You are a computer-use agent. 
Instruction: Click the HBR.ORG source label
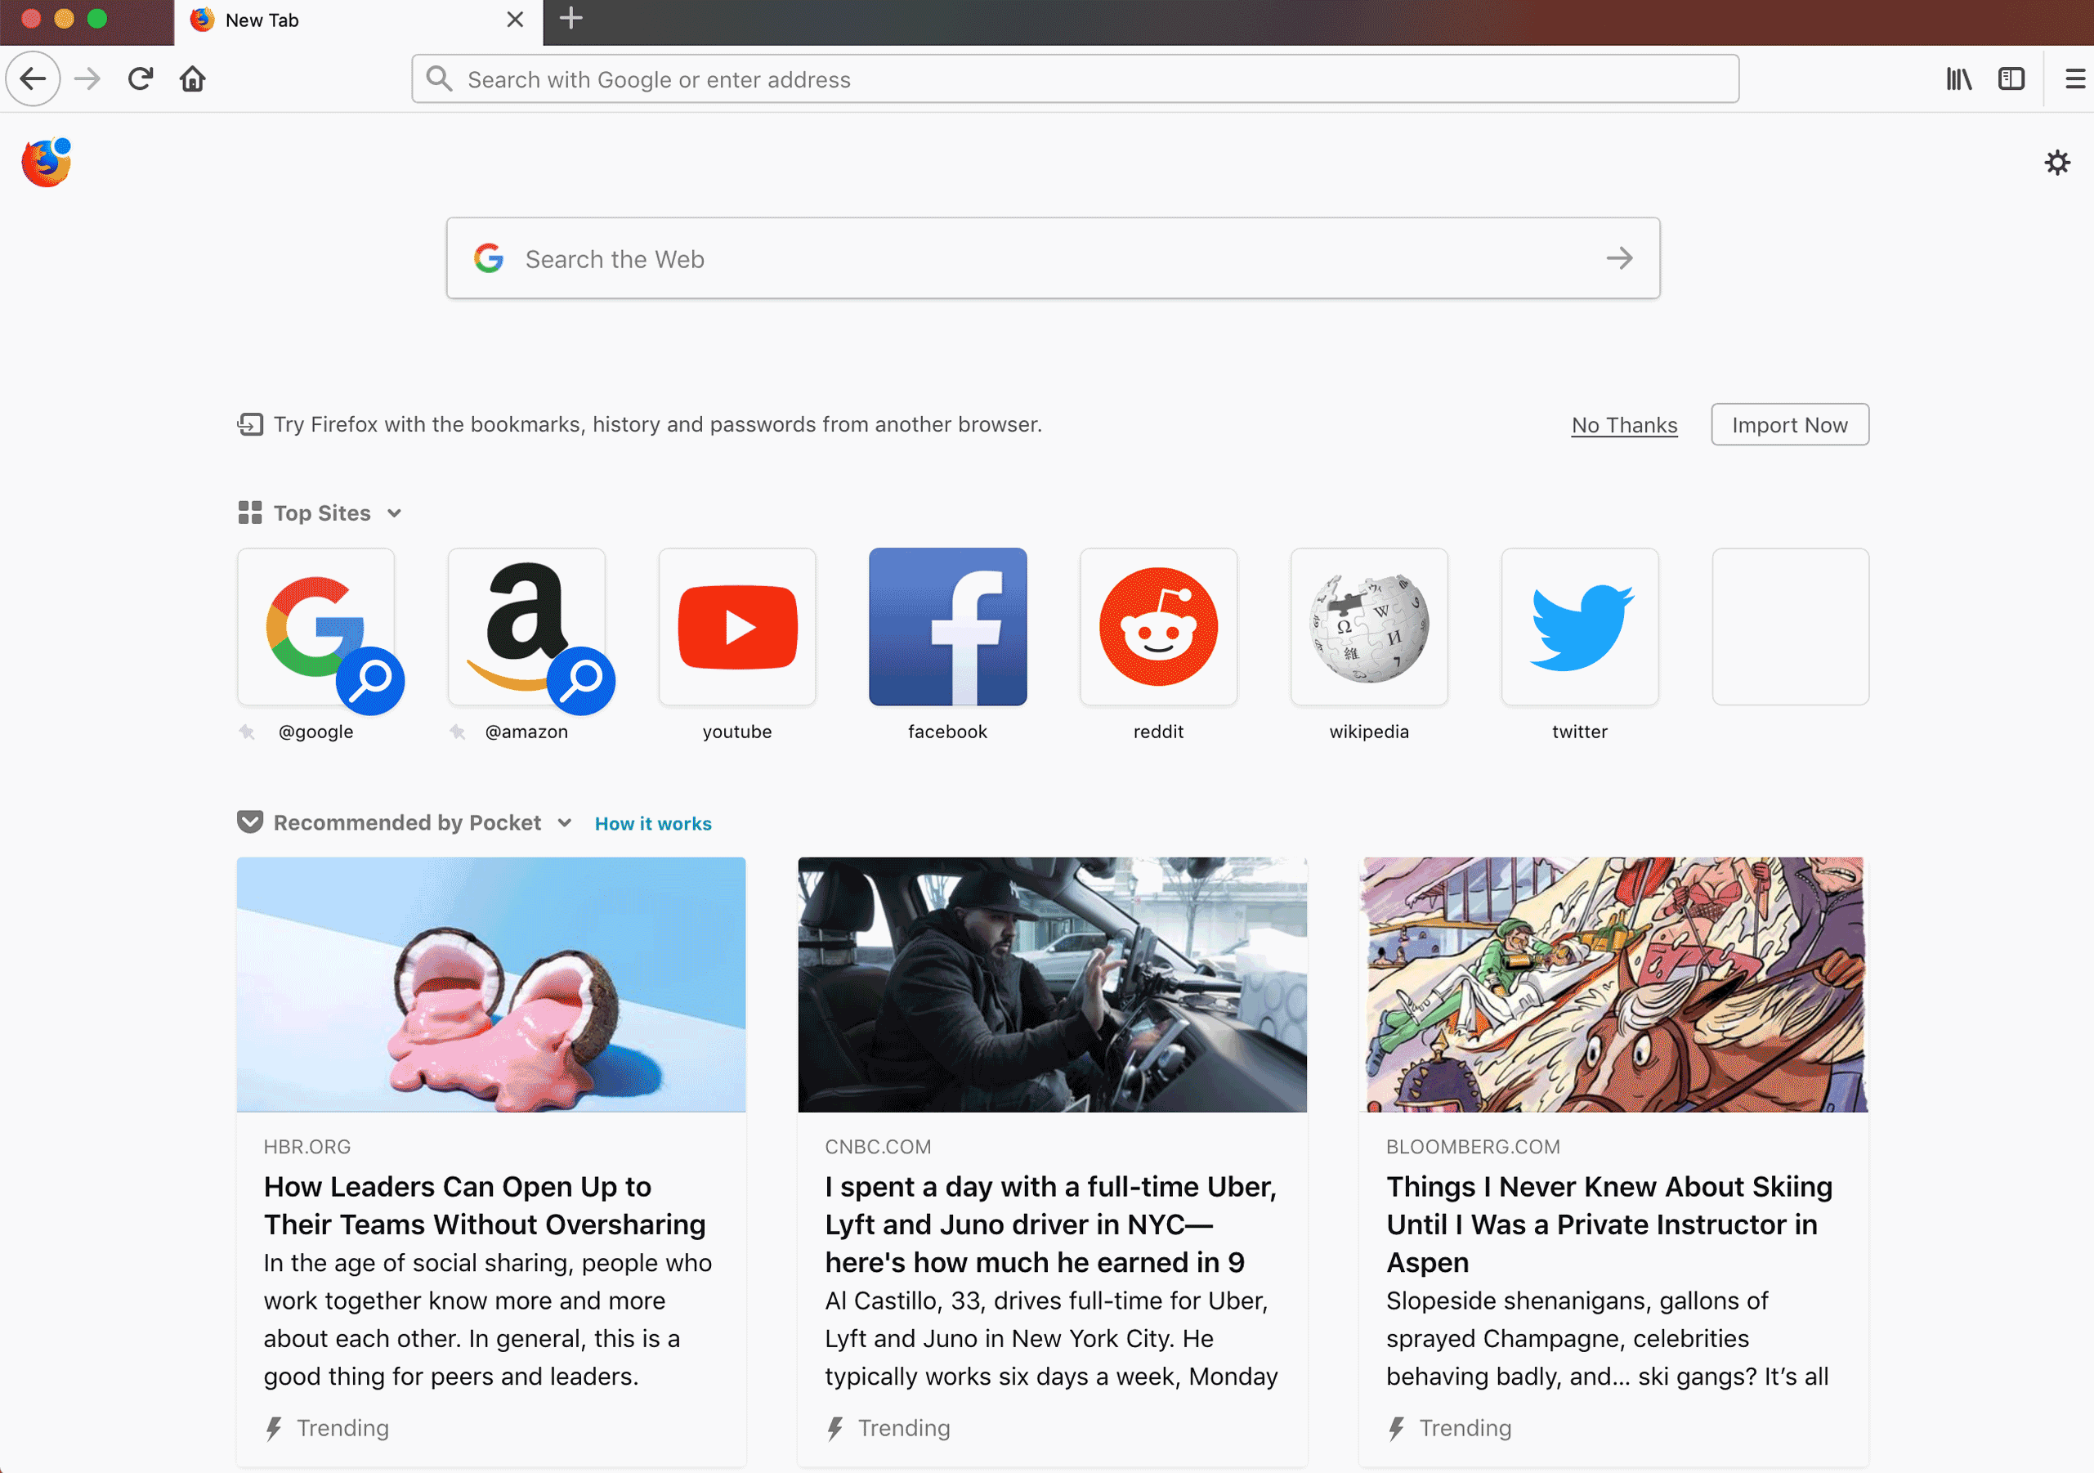click(307, 1147)
